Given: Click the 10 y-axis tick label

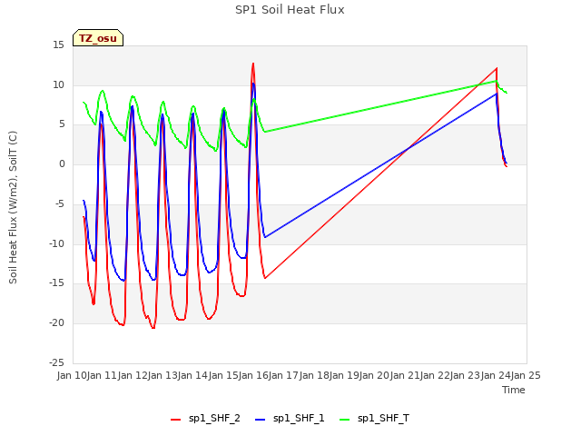Looking at the screenshot, I should tap(58, 84).
